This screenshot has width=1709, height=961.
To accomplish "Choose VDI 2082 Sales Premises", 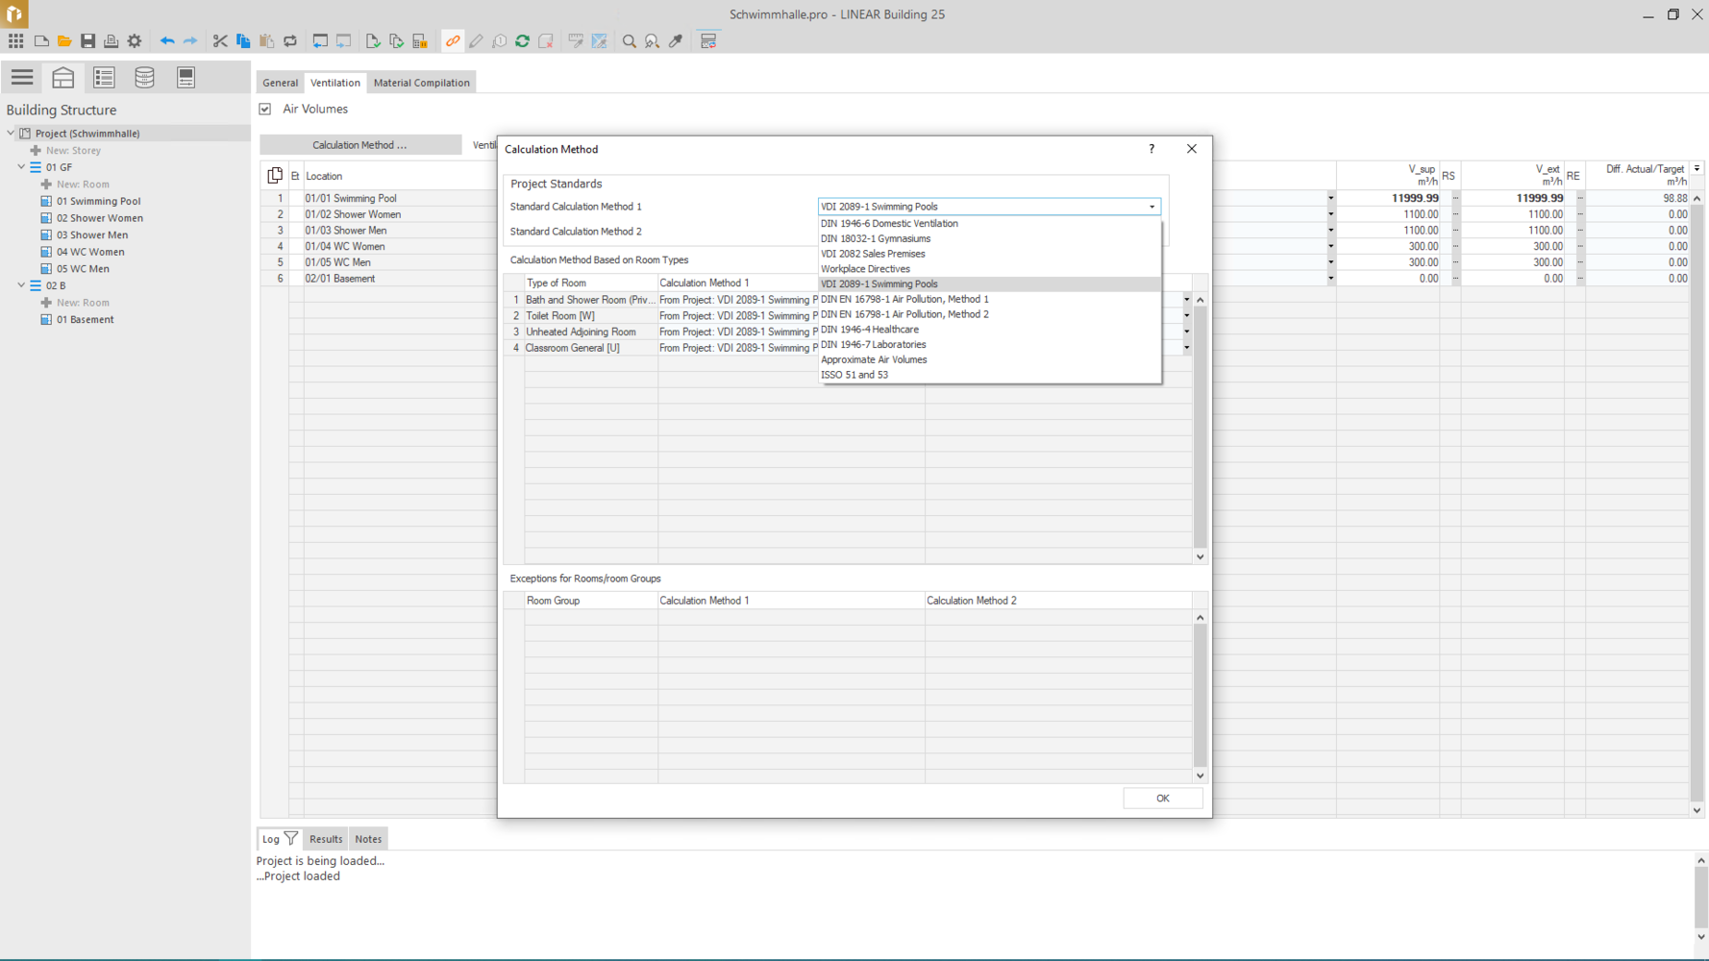I will click(989, 255).
